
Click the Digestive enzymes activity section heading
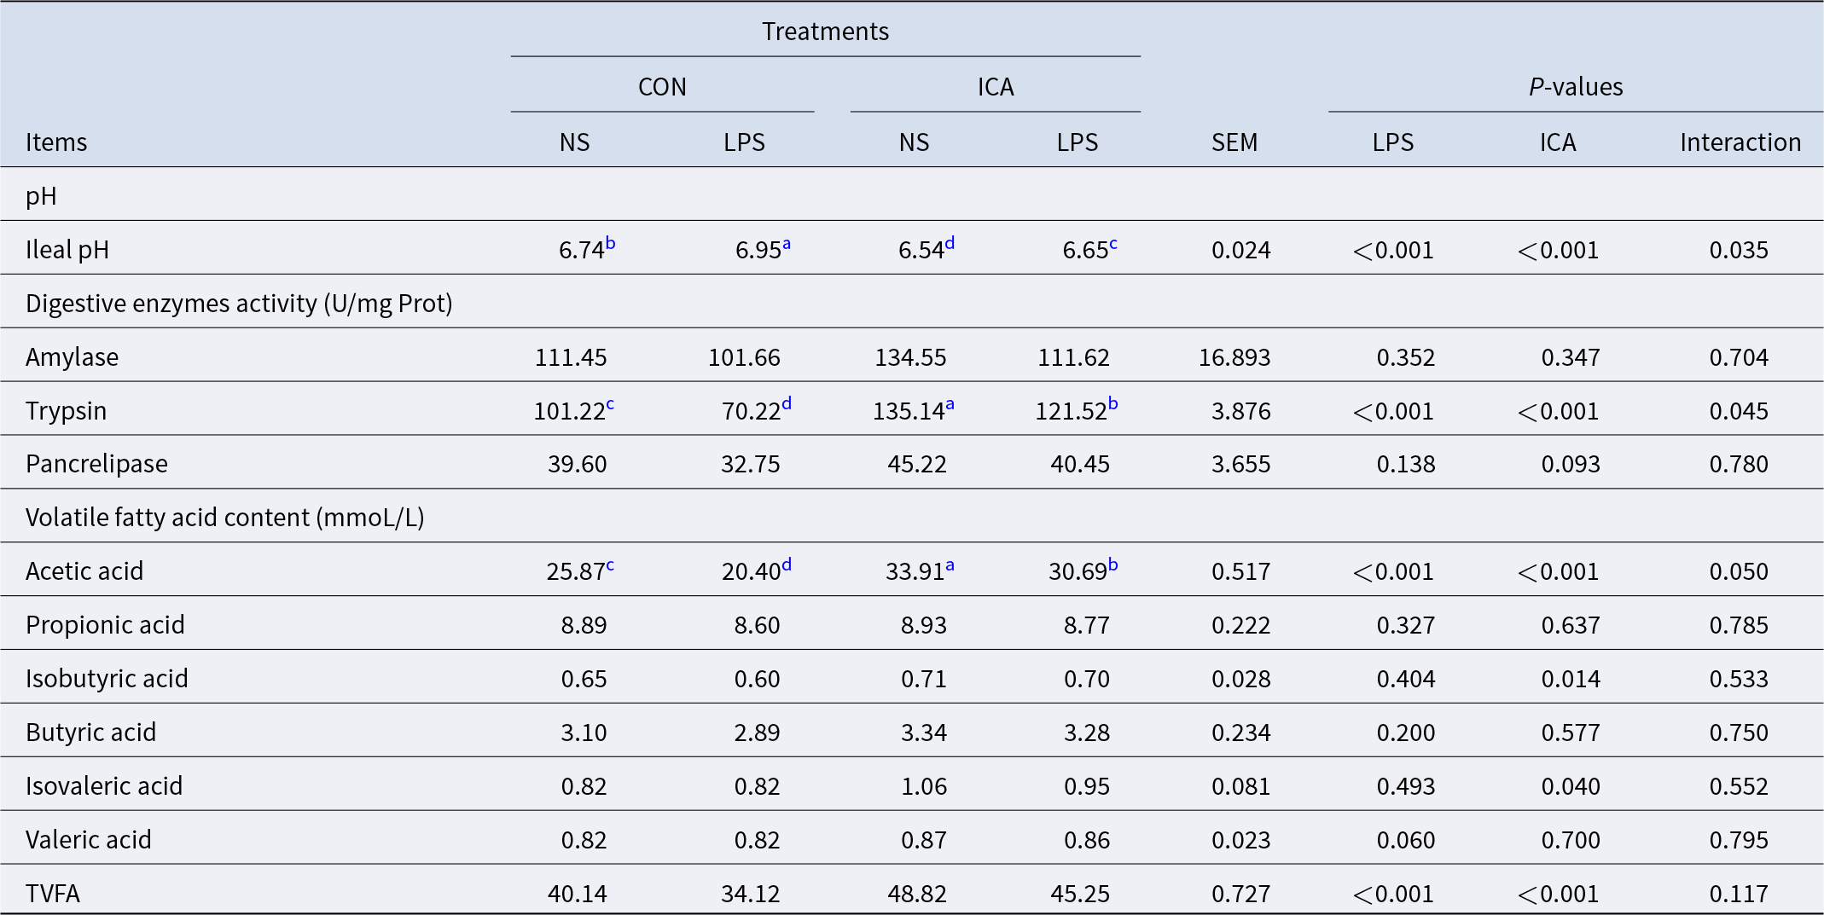pos(239,304)
